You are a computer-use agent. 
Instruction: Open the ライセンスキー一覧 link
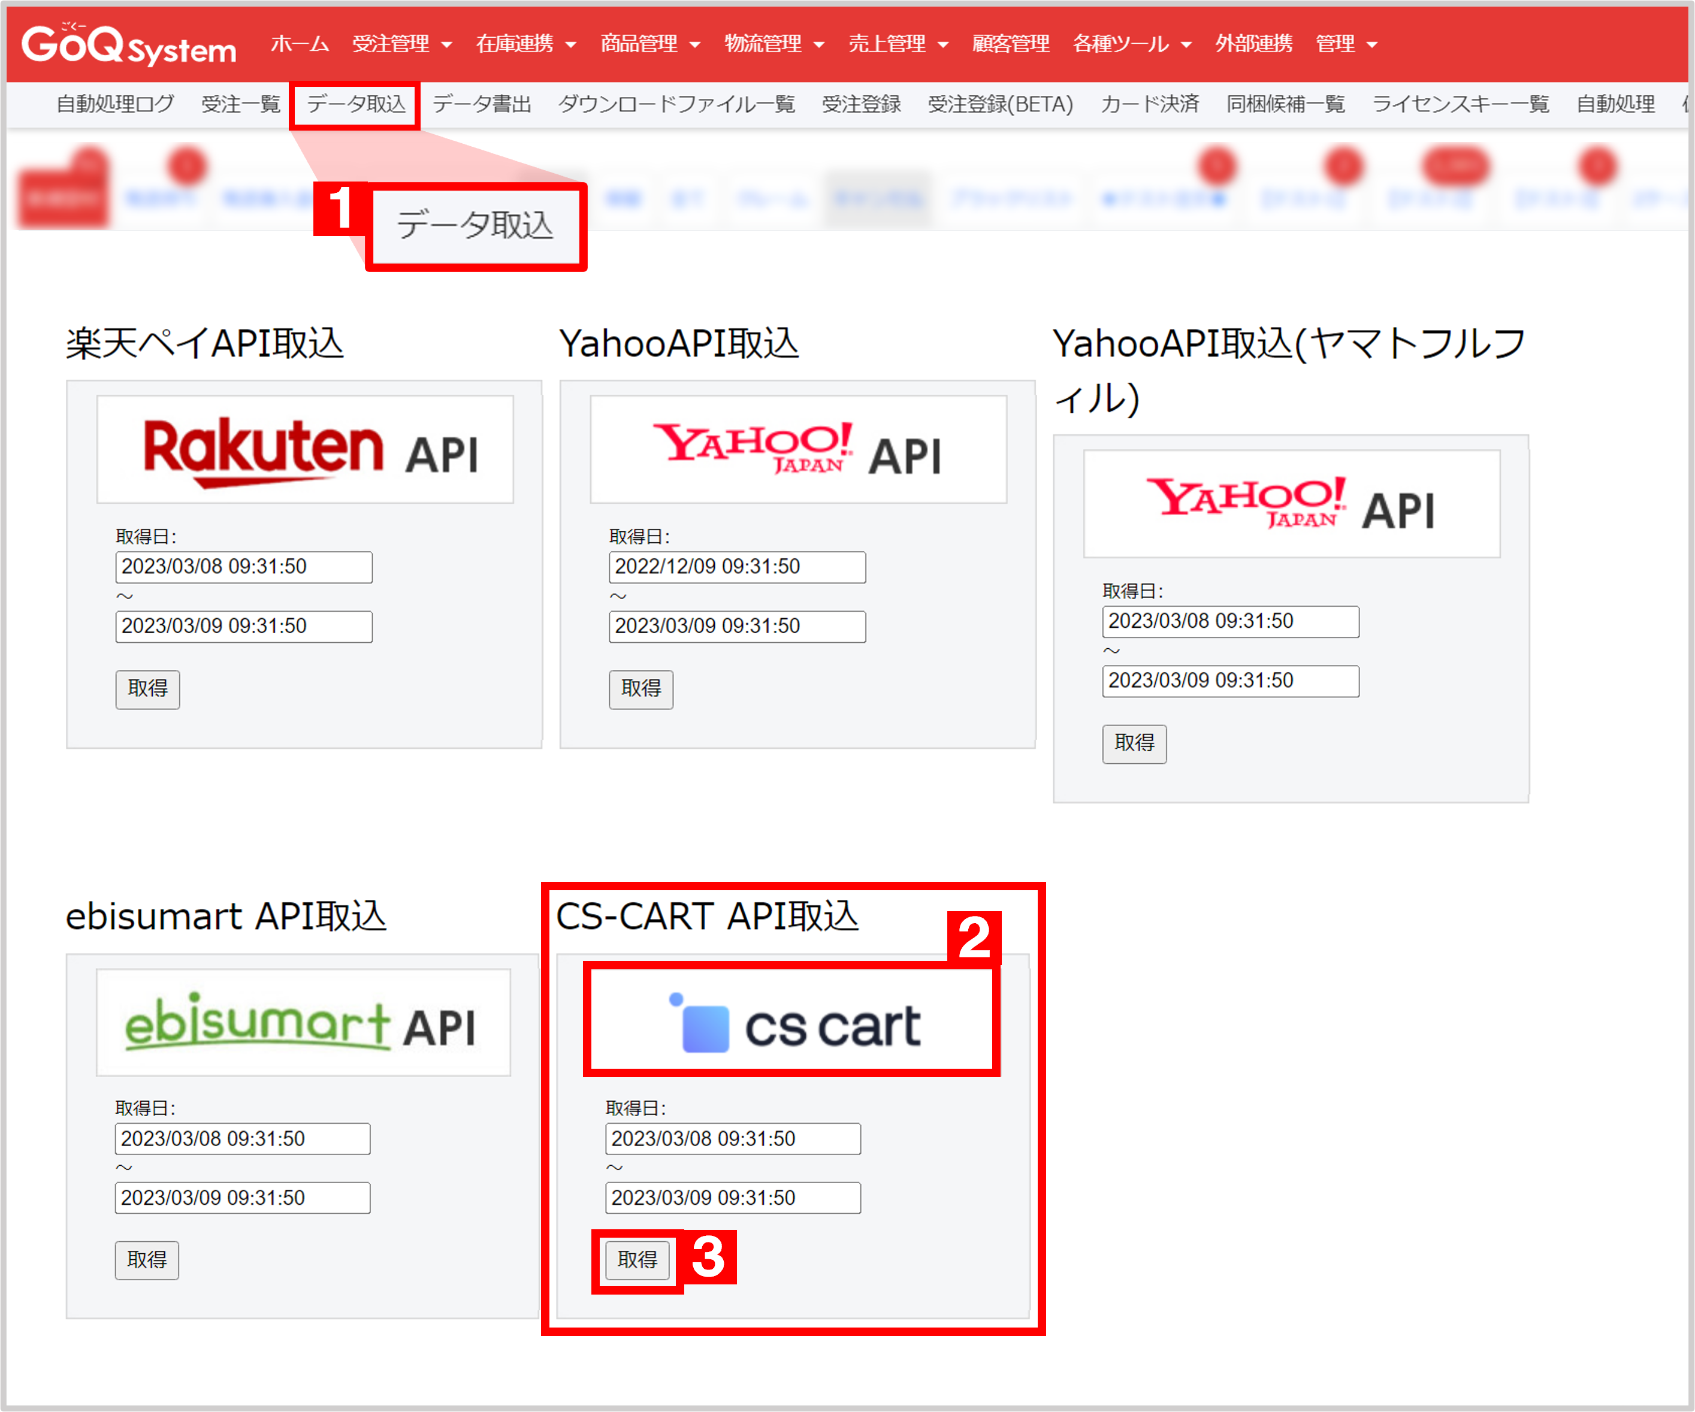coord(1460,104)
